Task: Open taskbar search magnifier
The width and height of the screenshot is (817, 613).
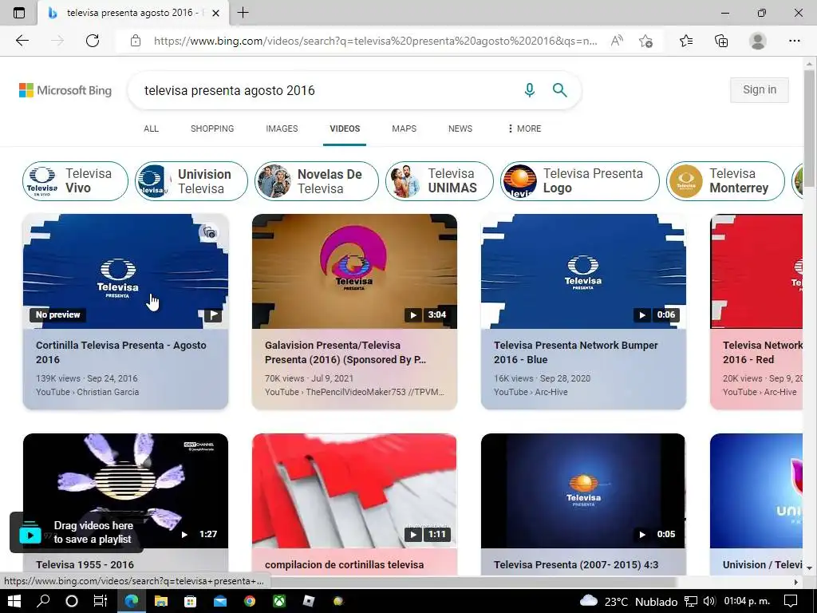Action: (x=43, y=601)
